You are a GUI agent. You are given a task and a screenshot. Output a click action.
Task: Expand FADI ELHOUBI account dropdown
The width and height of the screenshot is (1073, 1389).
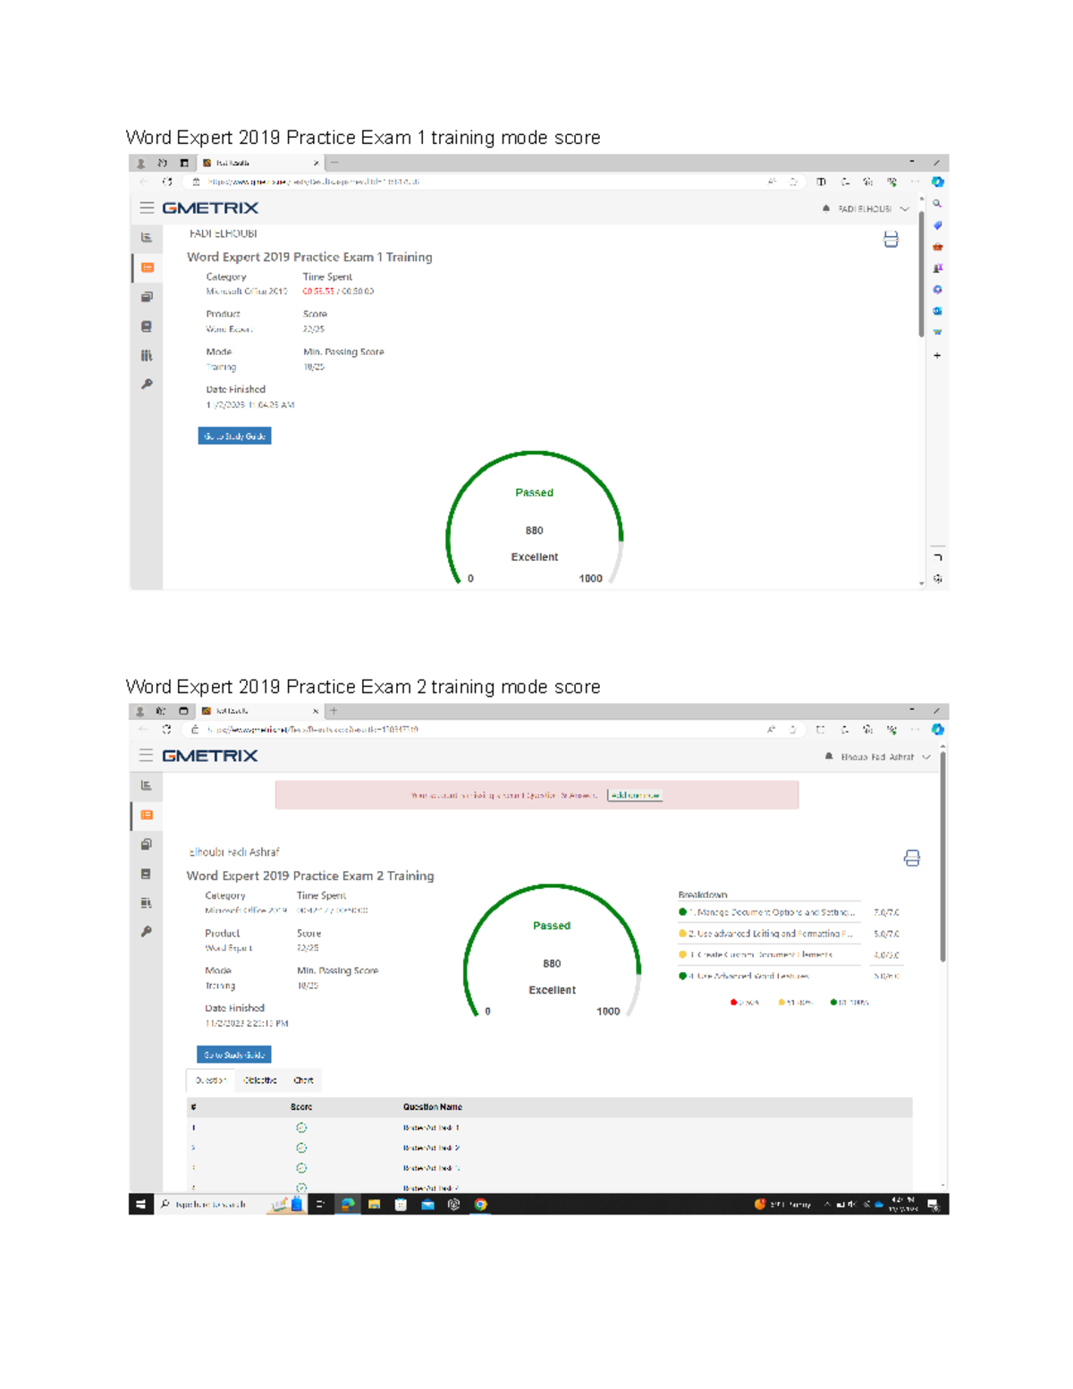point(905,209)
